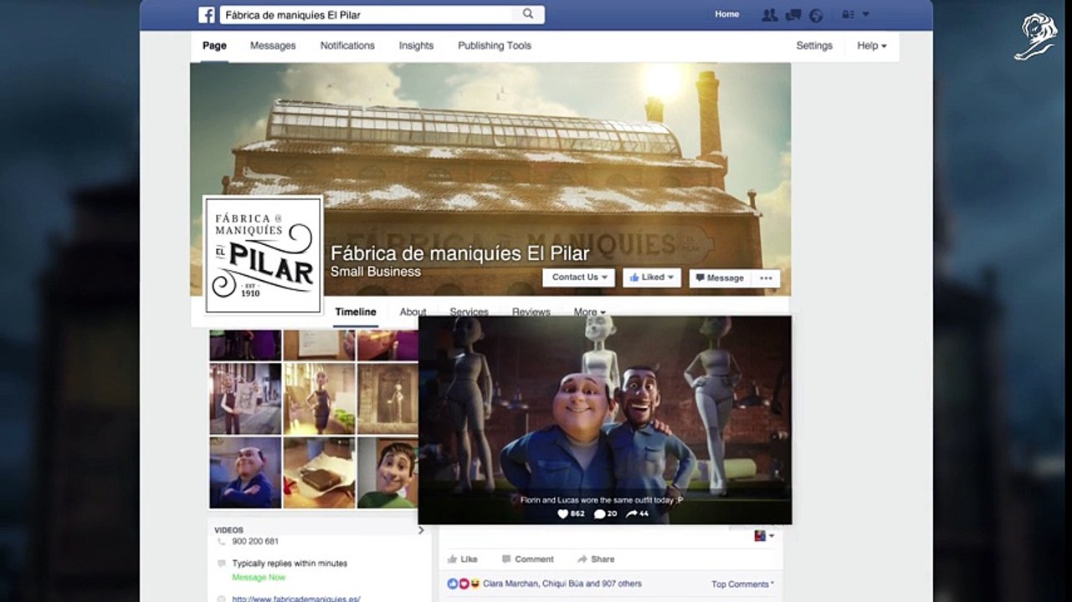Click the search field with the page name
The height and width of the screenshot is (602, 1072).
point(382,14)
